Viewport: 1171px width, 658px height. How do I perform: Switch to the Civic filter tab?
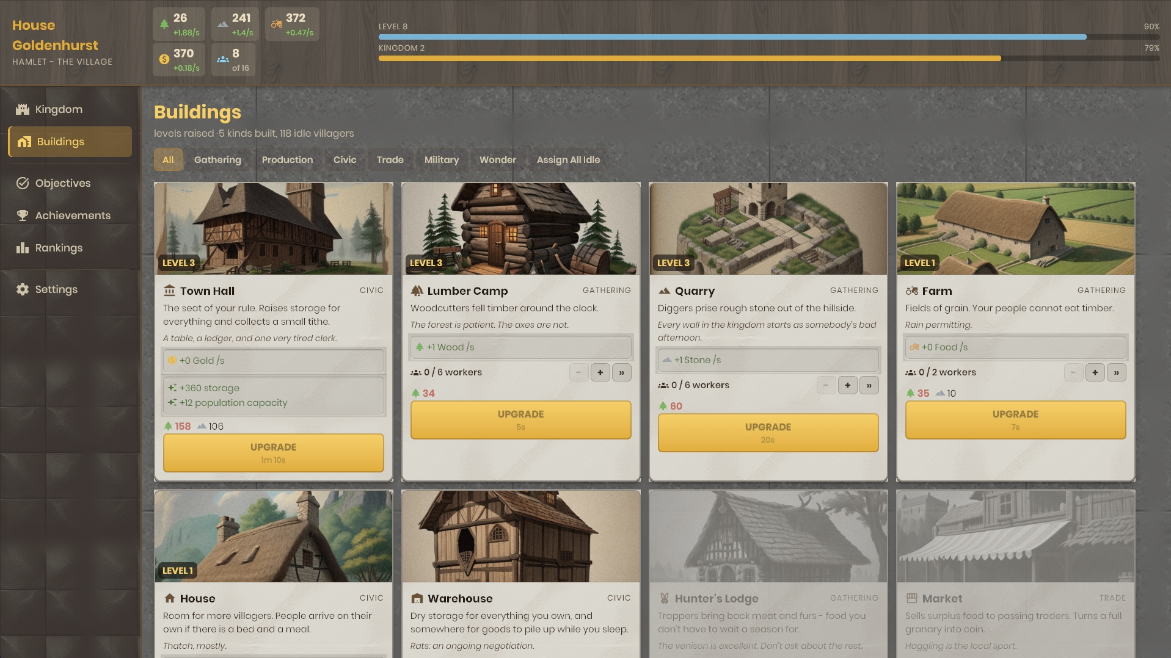point(345,160)
